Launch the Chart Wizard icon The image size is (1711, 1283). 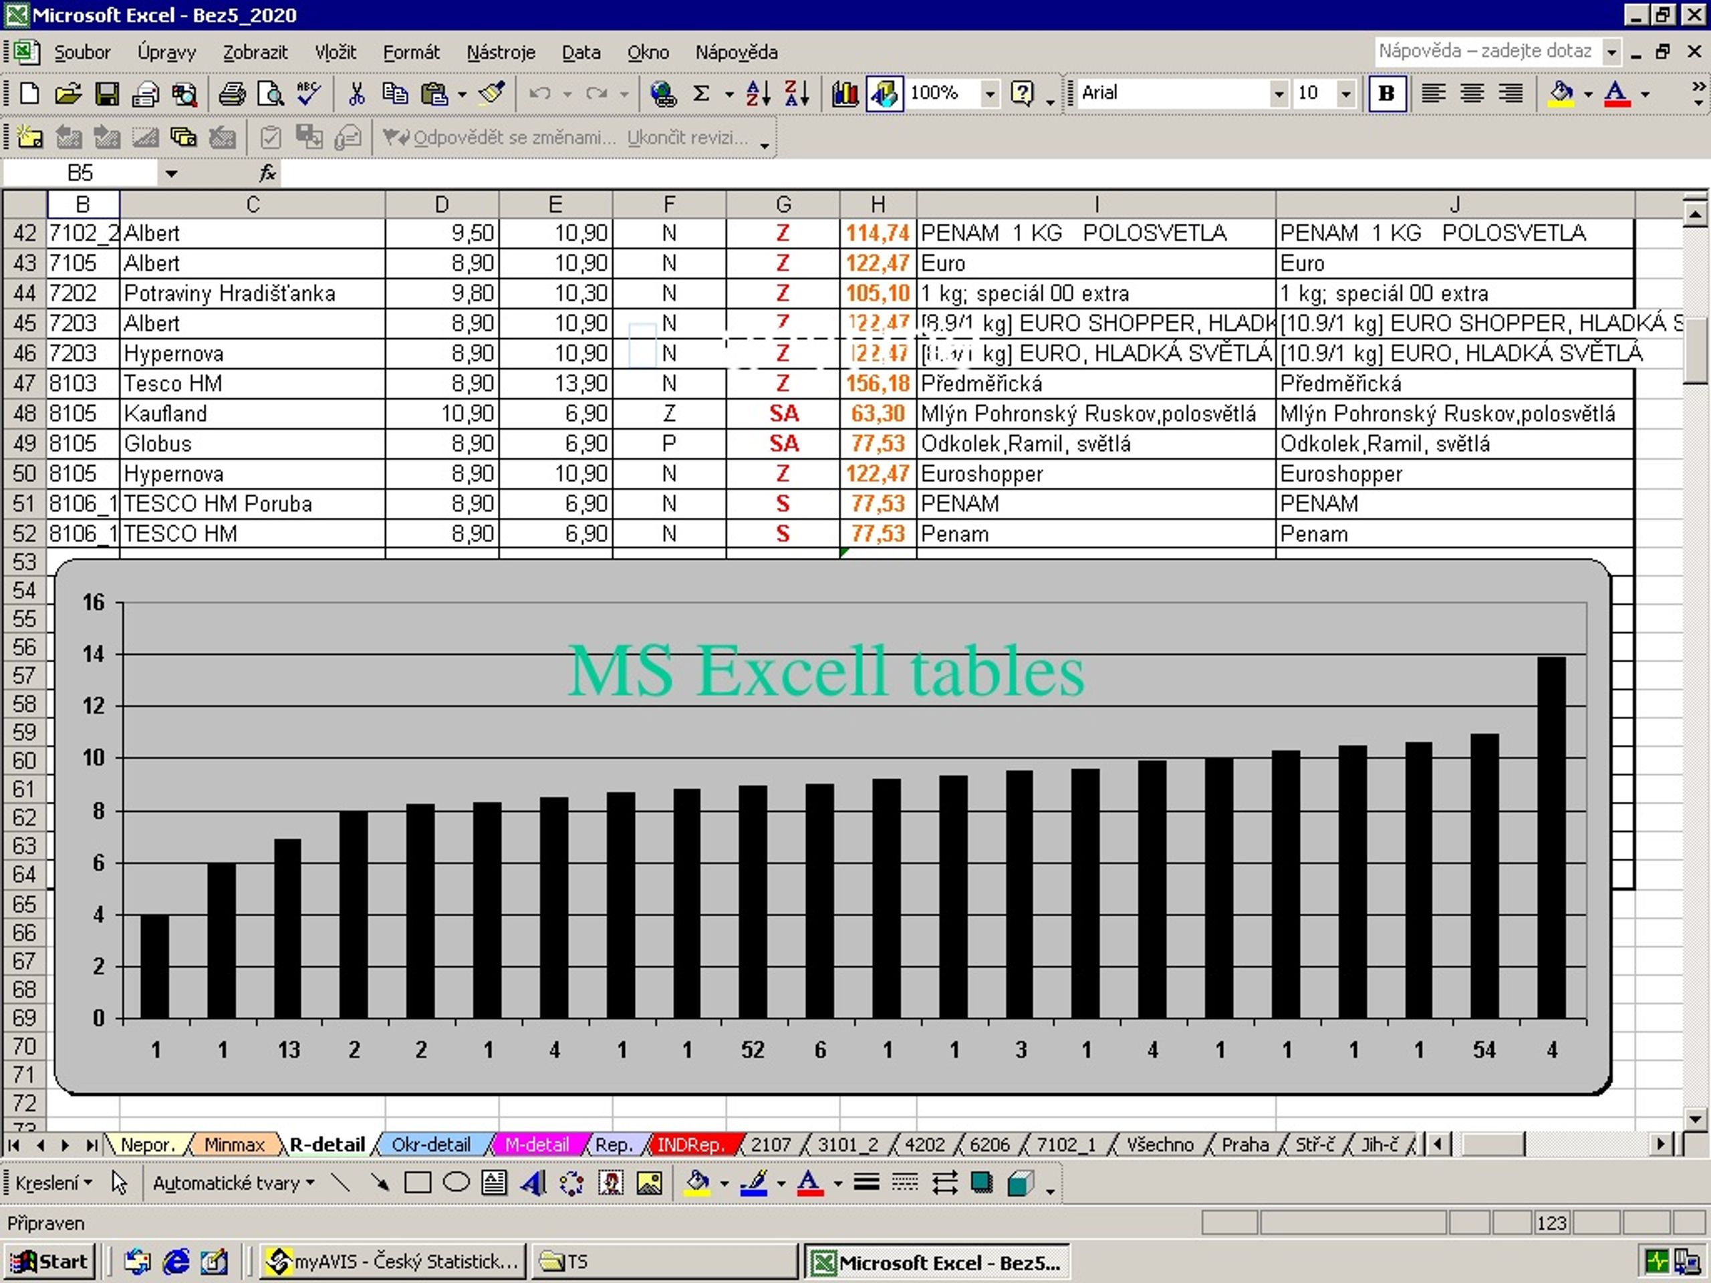[x=845, y=94]
